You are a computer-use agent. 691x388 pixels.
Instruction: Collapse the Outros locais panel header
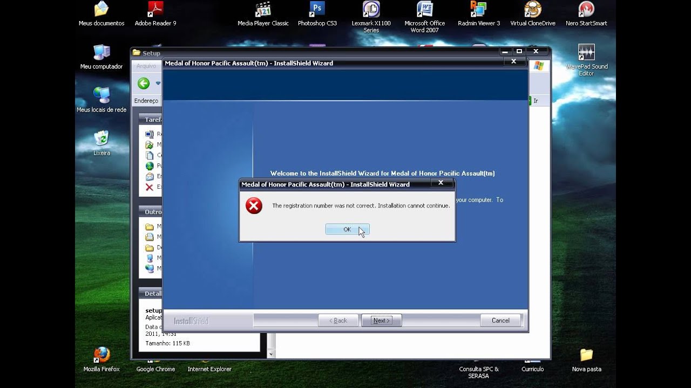coord(151,212)
